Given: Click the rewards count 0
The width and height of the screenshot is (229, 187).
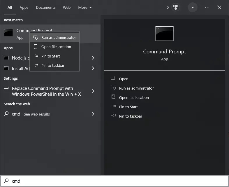Looking at the screenshot, I should (x=168, y=8).
